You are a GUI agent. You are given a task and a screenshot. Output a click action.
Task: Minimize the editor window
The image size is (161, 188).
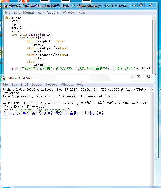click(x=134, y=5)
